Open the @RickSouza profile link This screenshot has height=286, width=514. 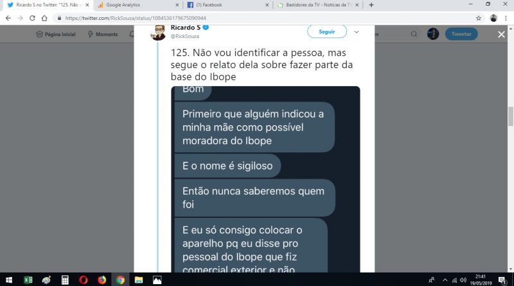pyautogui.click(x=184, y=36)
